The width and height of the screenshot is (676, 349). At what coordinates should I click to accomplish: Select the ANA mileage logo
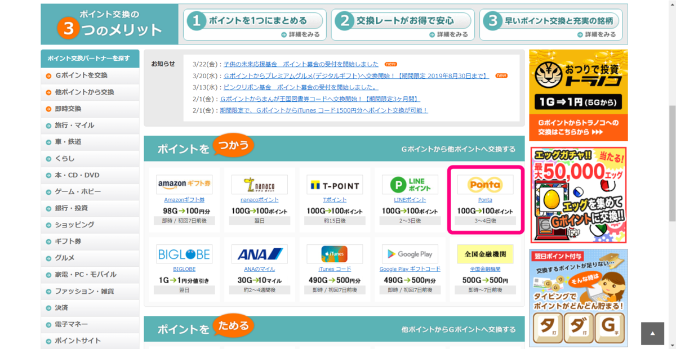[260, 254]
